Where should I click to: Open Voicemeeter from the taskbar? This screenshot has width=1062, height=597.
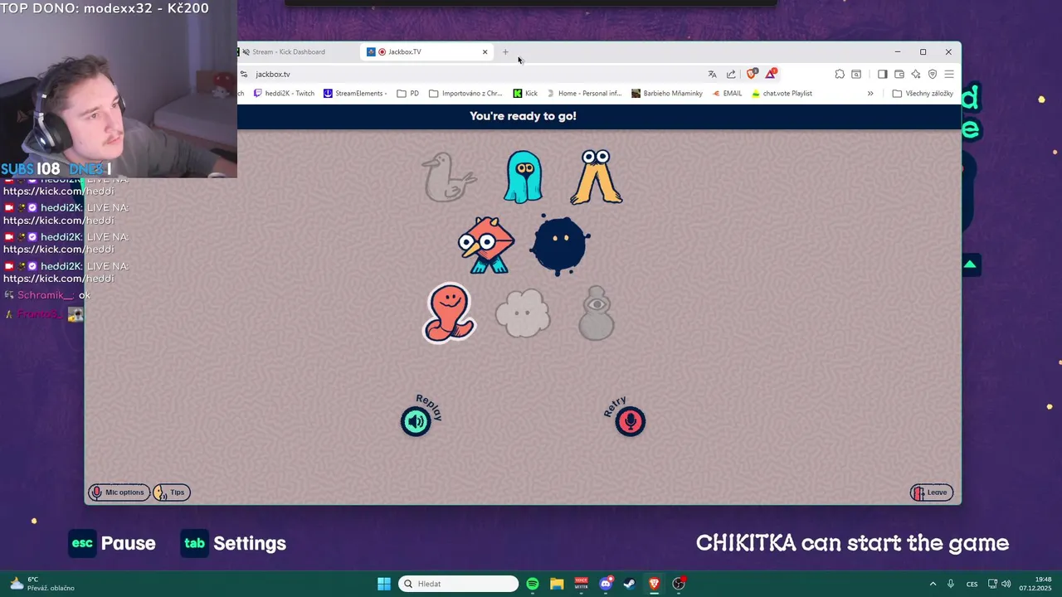click(x=582, y=584)
